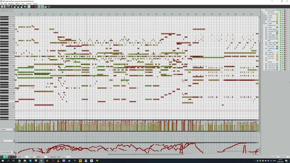This screenshot has height=163, width=290.
Task: Open the purple Viber icon on the taskbar
Action: [63, 161]
